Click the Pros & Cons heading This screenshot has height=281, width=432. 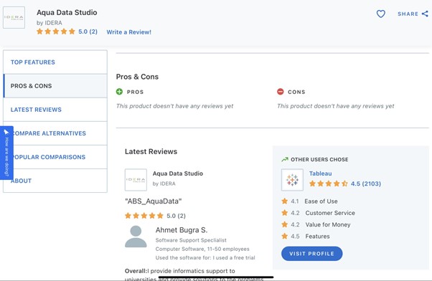tap(137, 77)
